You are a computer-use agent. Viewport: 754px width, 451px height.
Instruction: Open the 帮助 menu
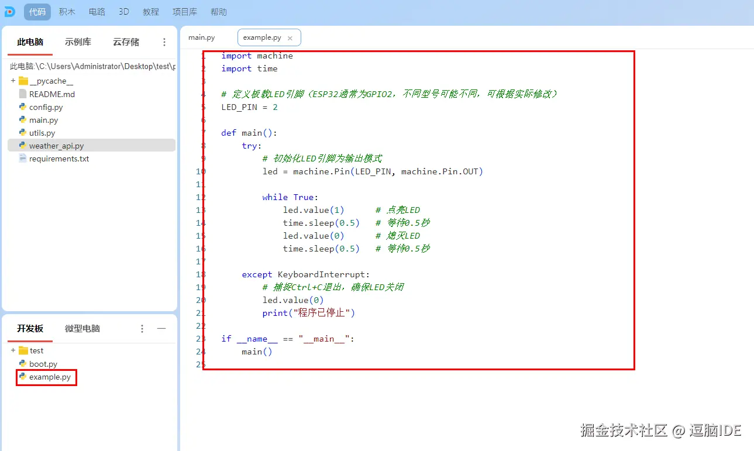[218, 12]
